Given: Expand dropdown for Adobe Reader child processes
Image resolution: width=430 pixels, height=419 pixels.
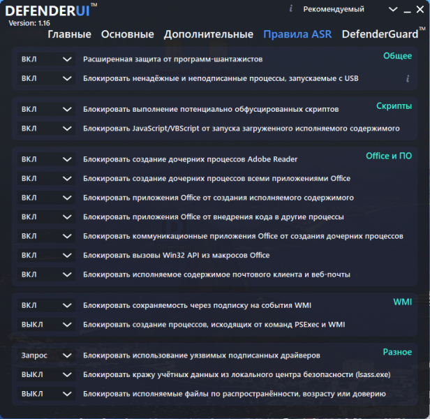Looking at the screenshot, I should 46,159.
